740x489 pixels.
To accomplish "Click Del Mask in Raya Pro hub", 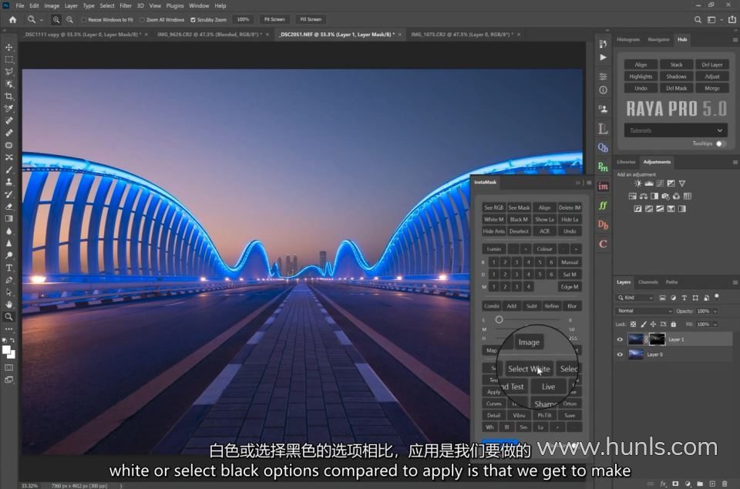I will [676, 88].
